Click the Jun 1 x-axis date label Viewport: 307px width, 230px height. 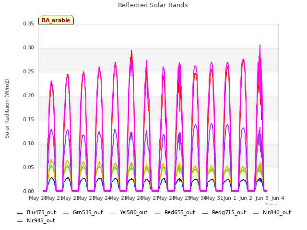[230, 198]
